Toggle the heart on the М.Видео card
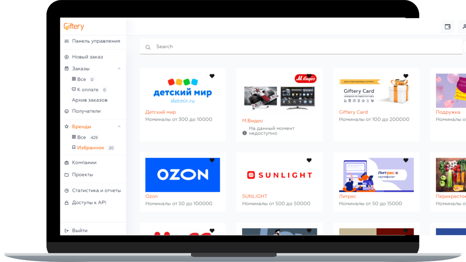The height and width of the screenshot is (262, 466). pyautogui.click(x=309, y=76)
